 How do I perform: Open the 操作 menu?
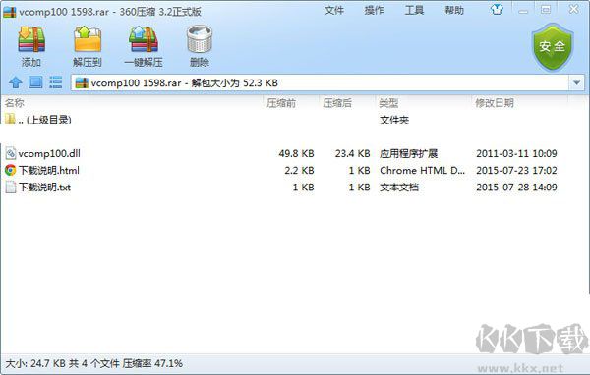pos(374,10)
